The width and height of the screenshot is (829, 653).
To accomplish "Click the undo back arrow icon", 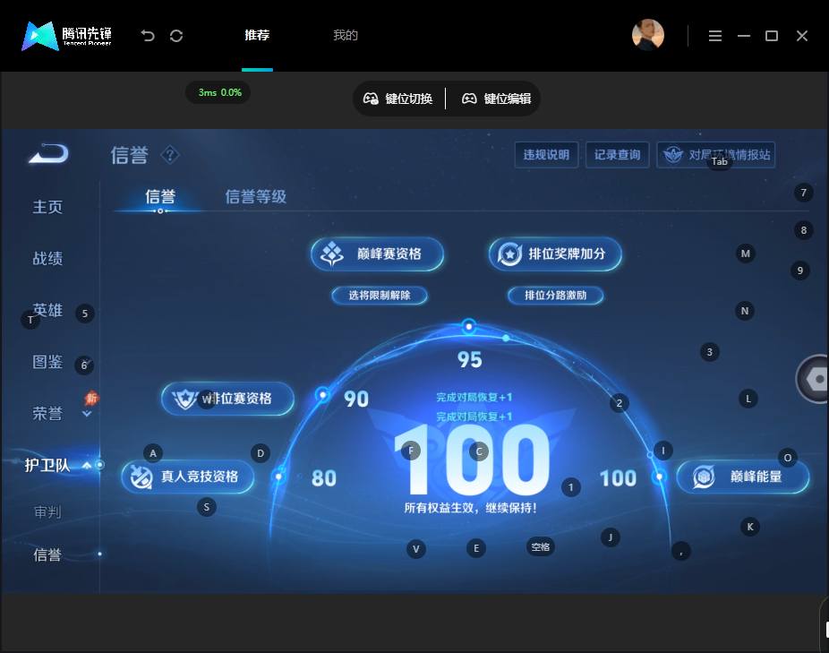I will point(148,36).
